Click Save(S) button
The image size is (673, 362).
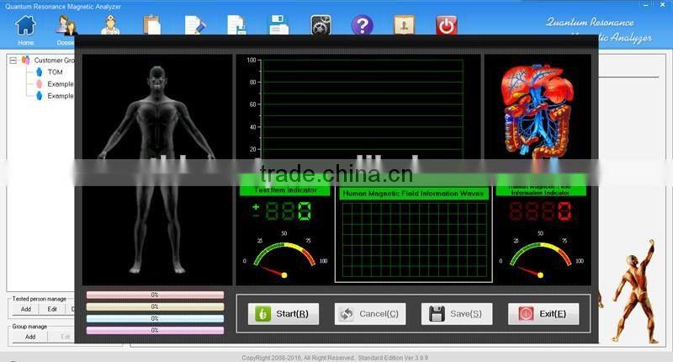pos(457,314)
